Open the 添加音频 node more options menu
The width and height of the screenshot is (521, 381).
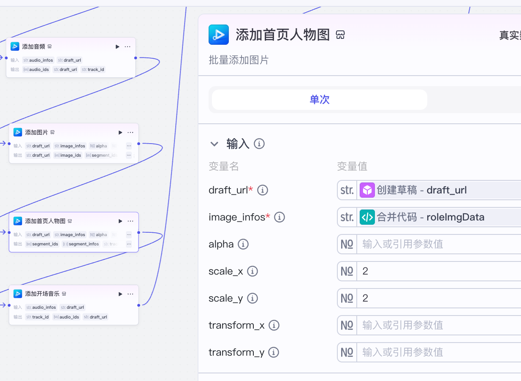(x=128, y=46)
